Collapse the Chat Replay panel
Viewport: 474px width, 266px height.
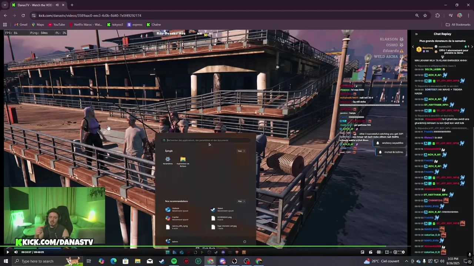point(416,34)
